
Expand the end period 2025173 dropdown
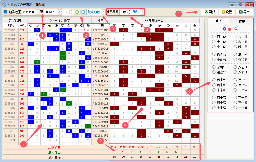tap(59, 12)
